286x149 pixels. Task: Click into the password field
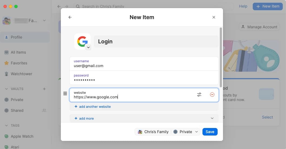point(144,78)
